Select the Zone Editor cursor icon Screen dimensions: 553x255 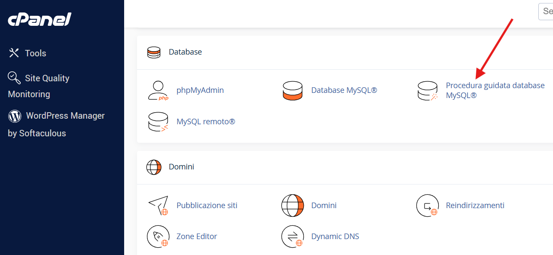(158, 237)
